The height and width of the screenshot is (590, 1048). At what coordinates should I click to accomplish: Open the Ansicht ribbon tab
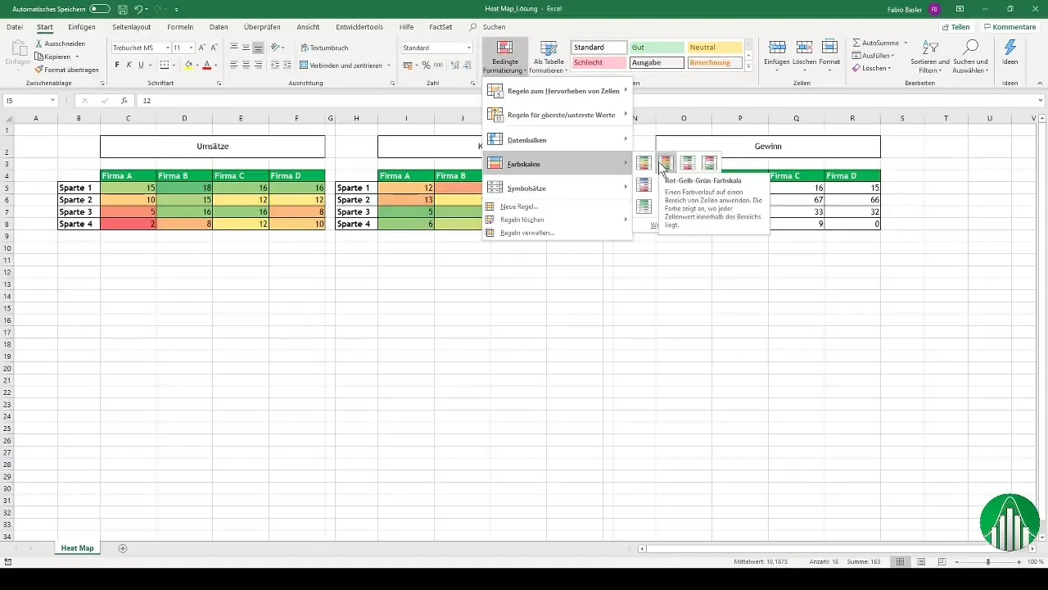[x=309, y=27]
